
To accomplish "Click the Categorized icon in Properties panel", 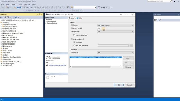I will pyautogui.click(x=155, y=20).
